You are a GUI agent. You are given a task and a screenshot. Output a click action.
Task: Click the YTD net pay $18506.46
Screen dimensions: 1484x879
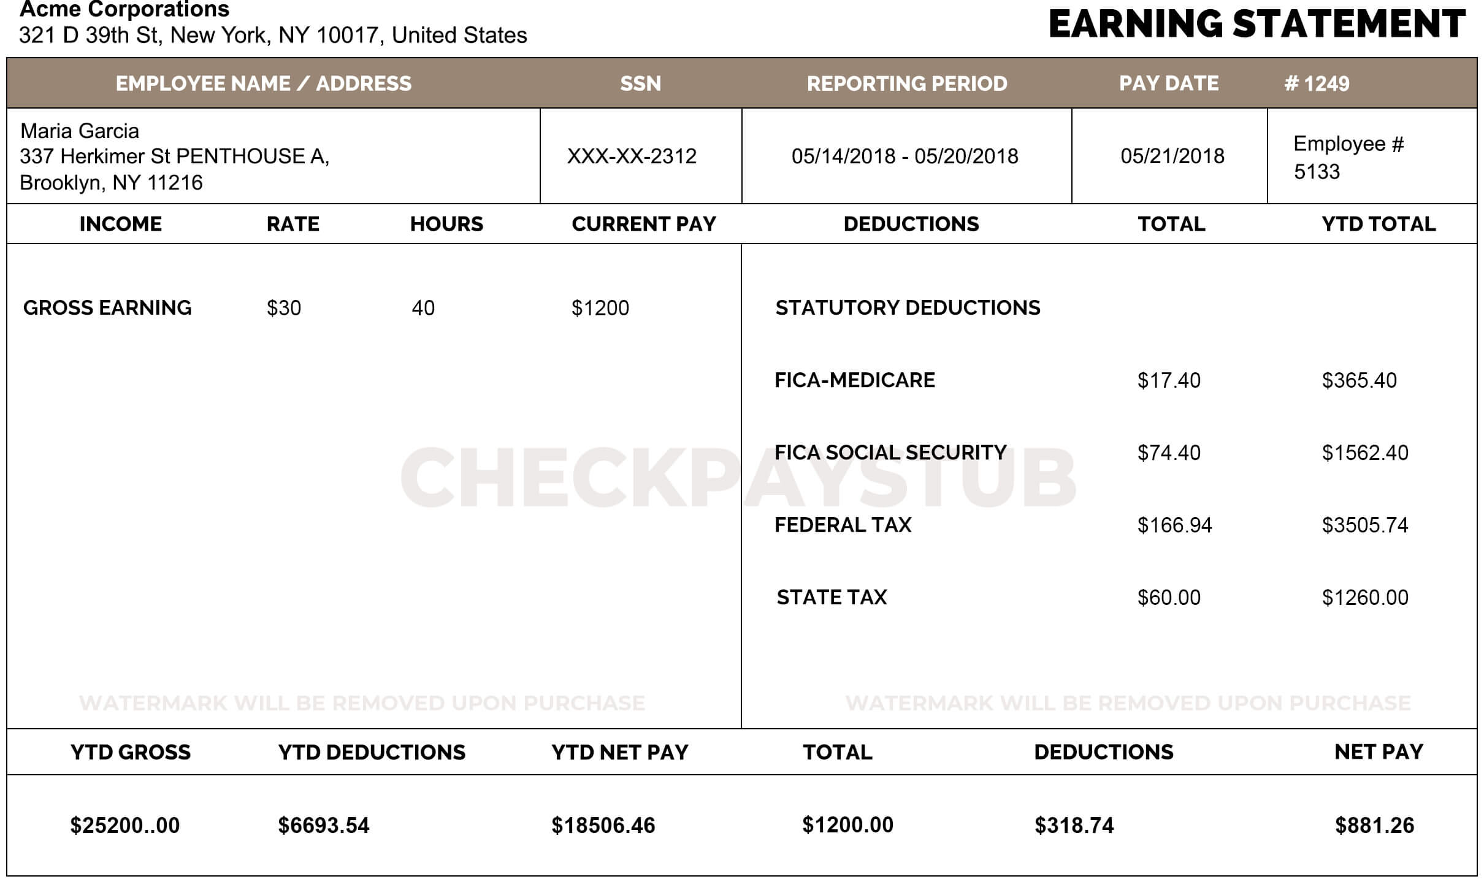pos(603,825)
